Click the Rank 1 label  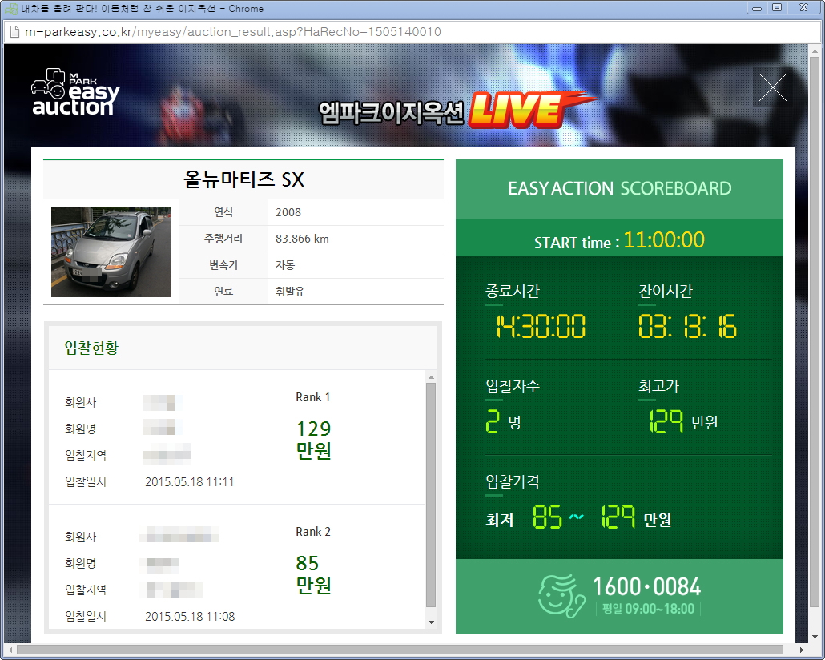pyautogui.click(x=313, y=397)
